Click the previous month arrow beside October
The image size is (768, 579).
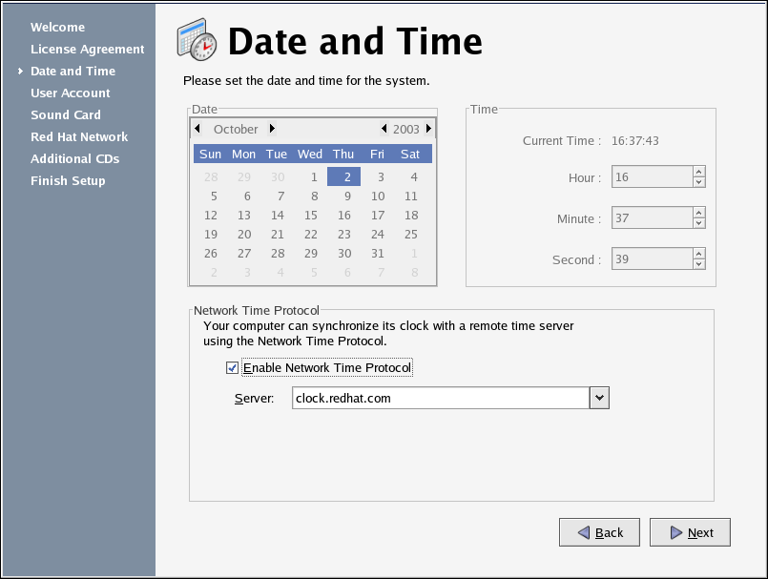click(197, 129)
